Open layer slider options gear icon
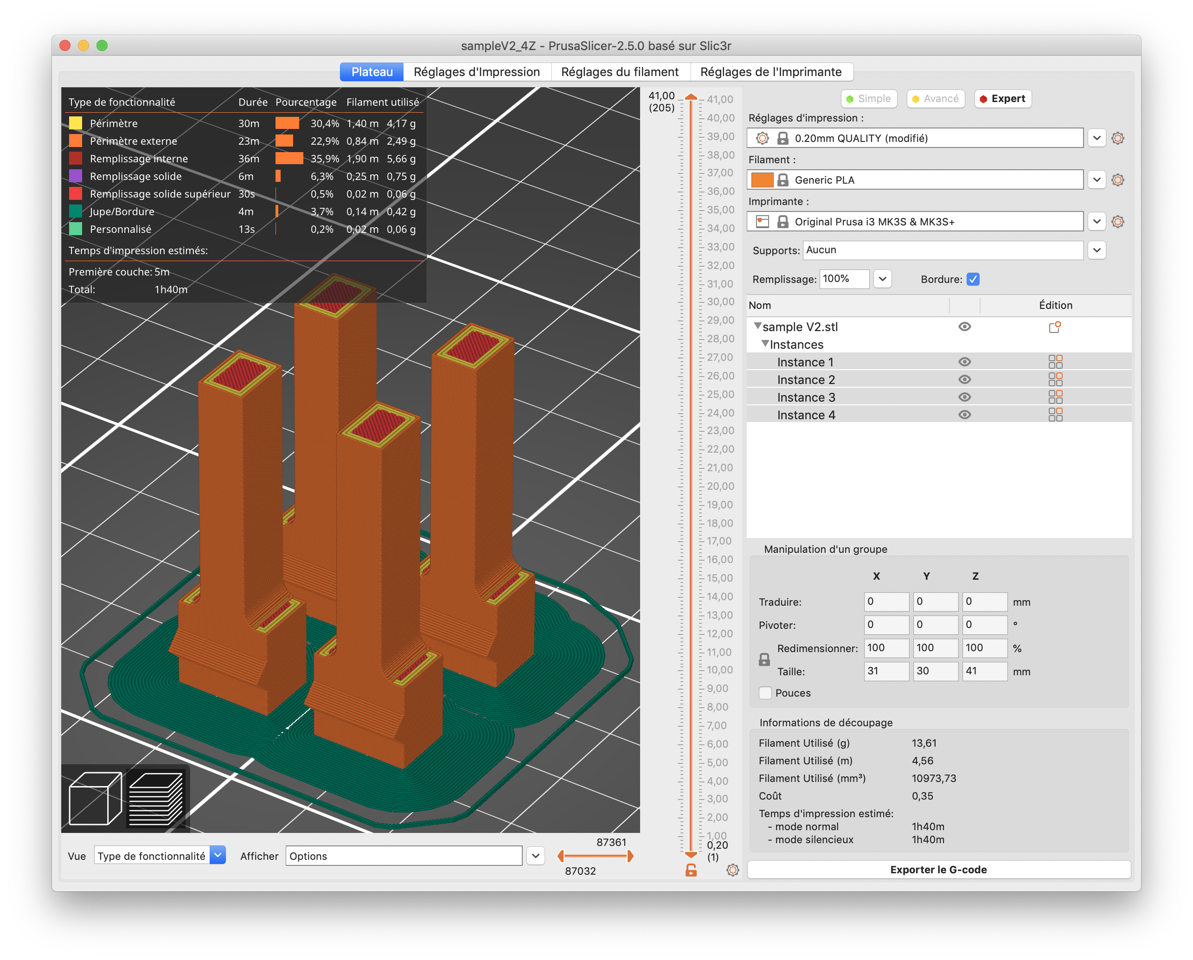The image size is (1193, 960). click(732, 870)
